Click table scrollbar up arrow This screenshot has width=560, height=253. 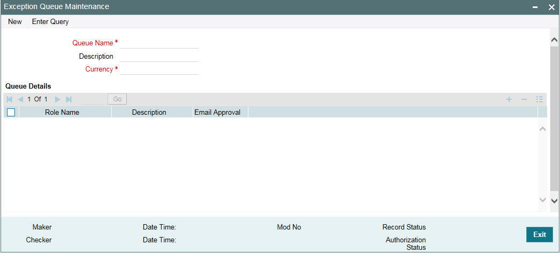pyautogui.click(x=542, y=129)
